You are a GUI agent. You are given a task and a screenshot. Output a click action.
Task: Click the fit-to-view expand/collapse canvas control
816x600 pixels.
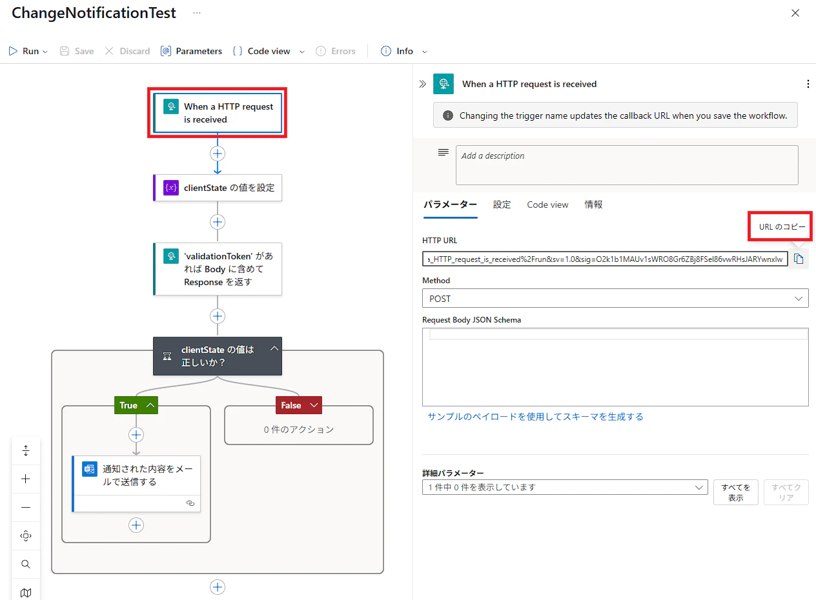click(x=26, y=451)
